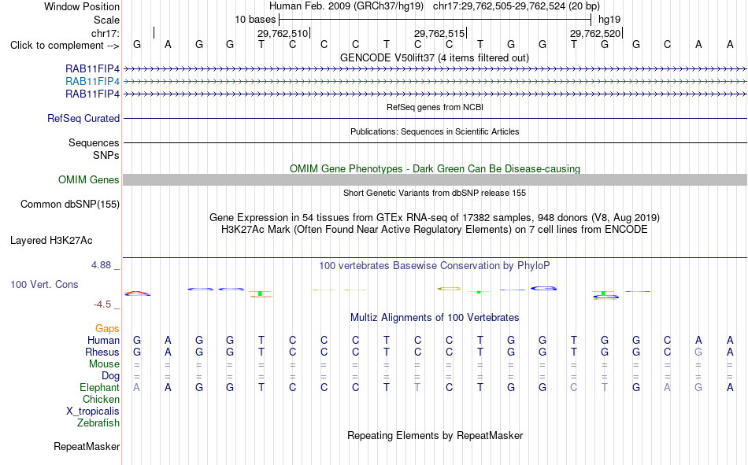
Task: Click 'Publications: Sequences in Scientific Articles' title
Action: point(435,131)
